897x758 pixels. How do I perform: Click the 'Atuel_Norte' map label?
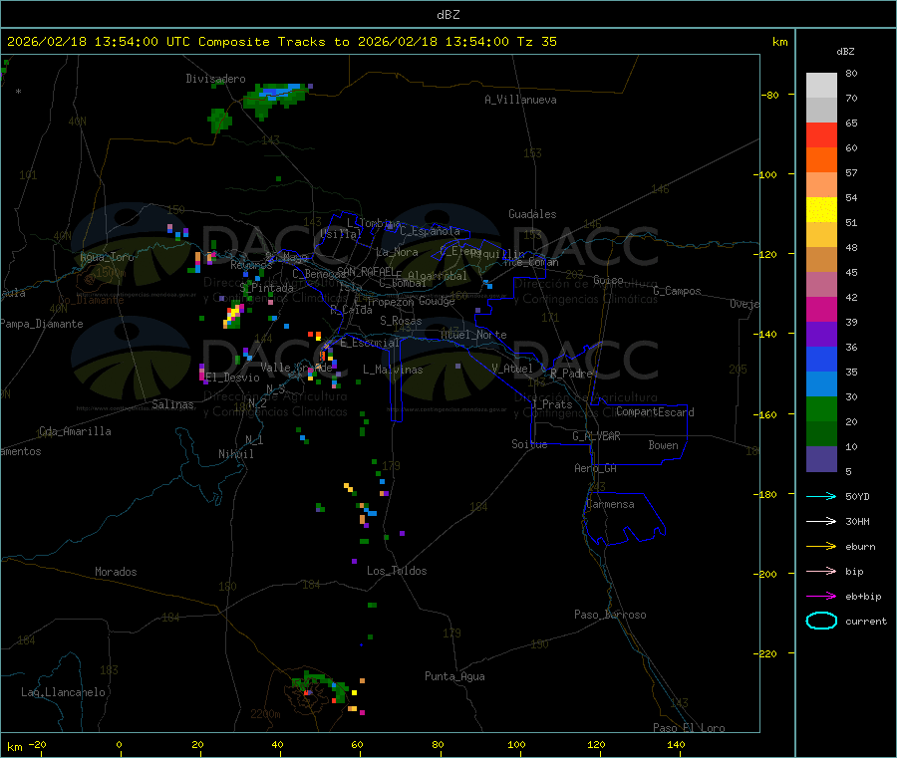[x=473, y=335]
